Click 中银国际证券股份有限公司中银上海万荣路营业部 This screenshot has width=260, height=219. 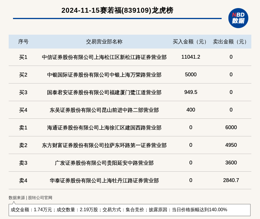tap(104, 75)
